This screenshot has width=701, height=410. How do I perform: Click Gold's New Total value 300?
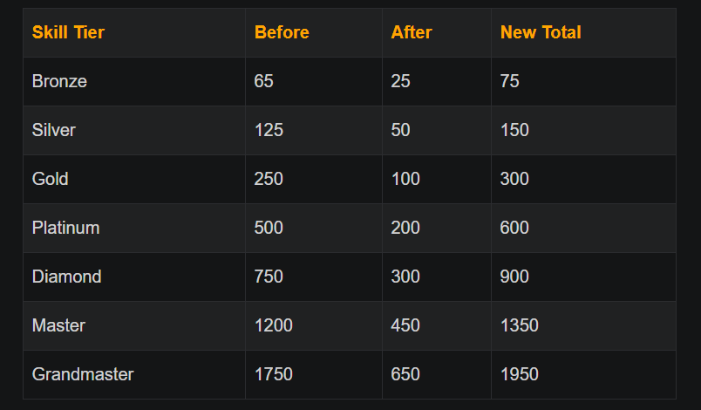click(x=514, y=179)
